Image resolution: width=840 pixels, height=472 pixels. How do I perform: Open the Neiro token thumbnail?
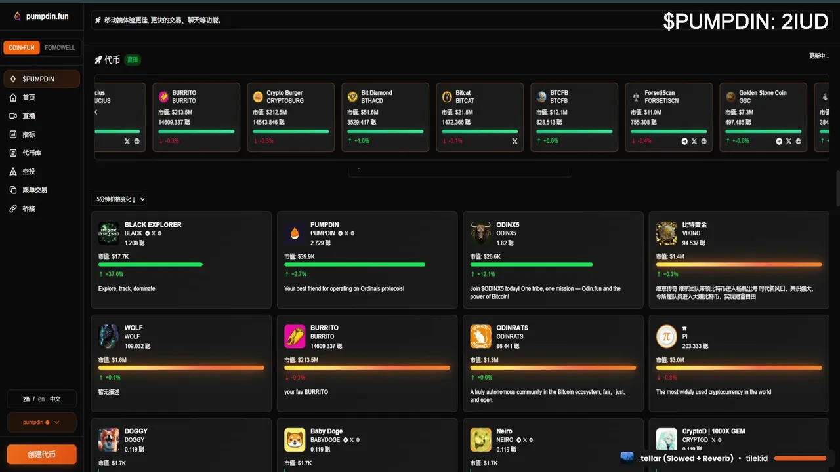(x=481, y=440)
